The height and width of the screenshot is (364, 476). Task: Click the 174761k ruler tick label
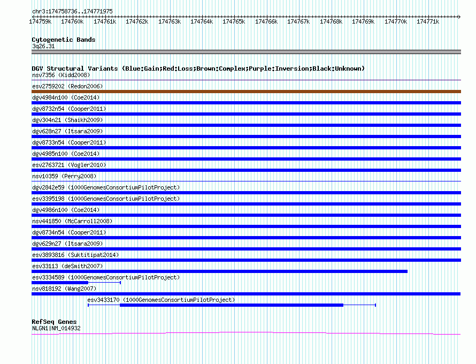point(105,21)
